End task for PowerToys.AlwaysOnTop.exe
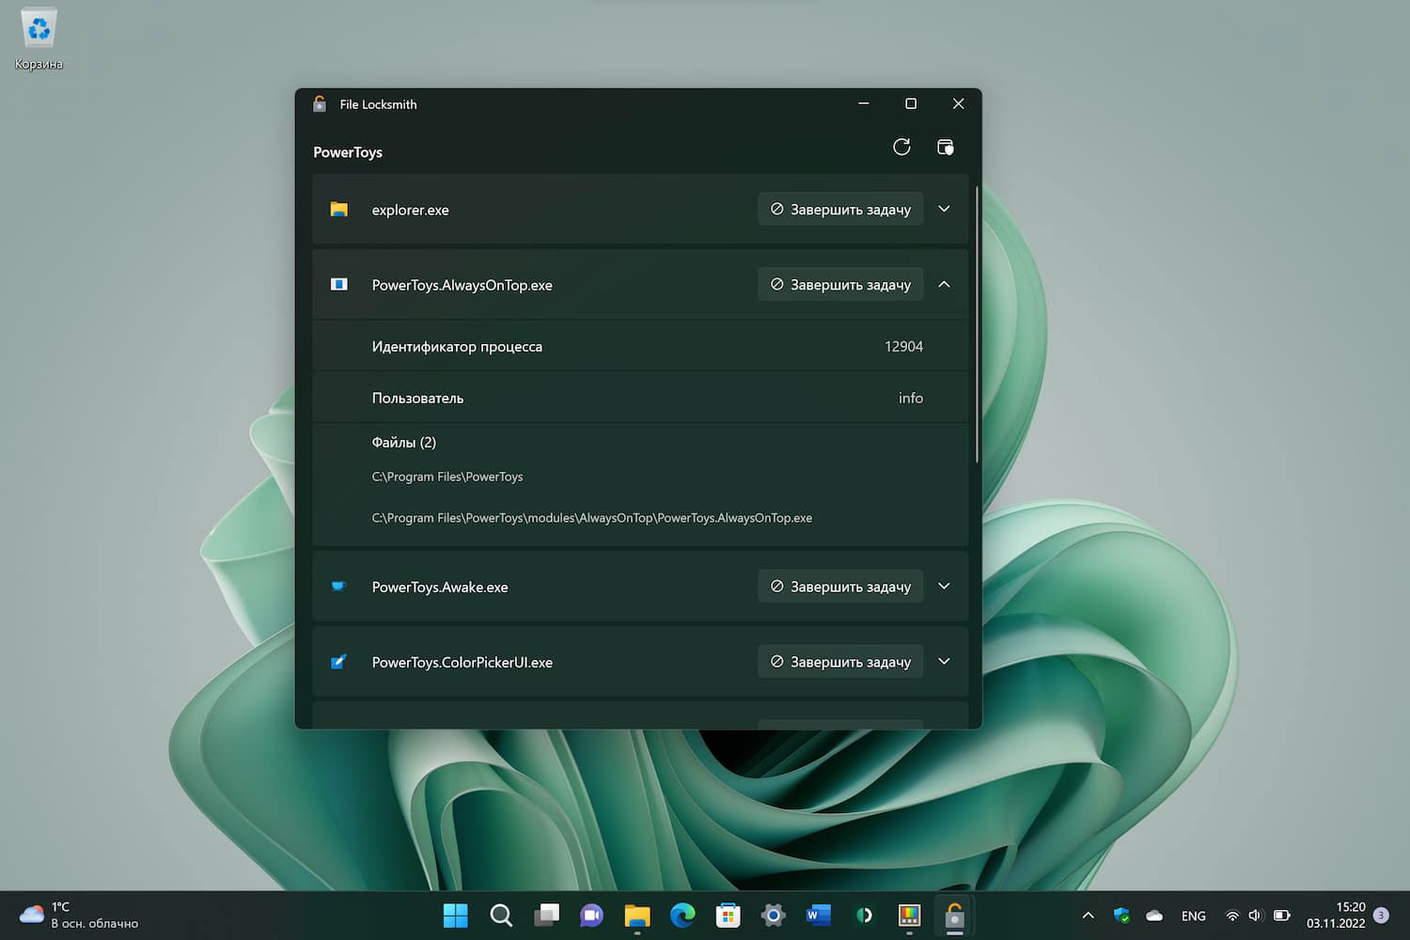The width and height of the screenshot is (1410, 940). click(x=840, y=284)
